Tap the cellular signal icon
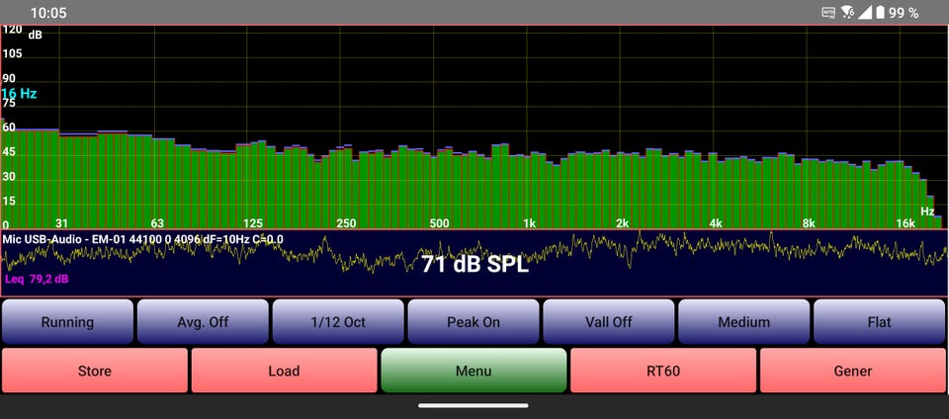This screenshot has width=949, height=419. coord(866,12)
